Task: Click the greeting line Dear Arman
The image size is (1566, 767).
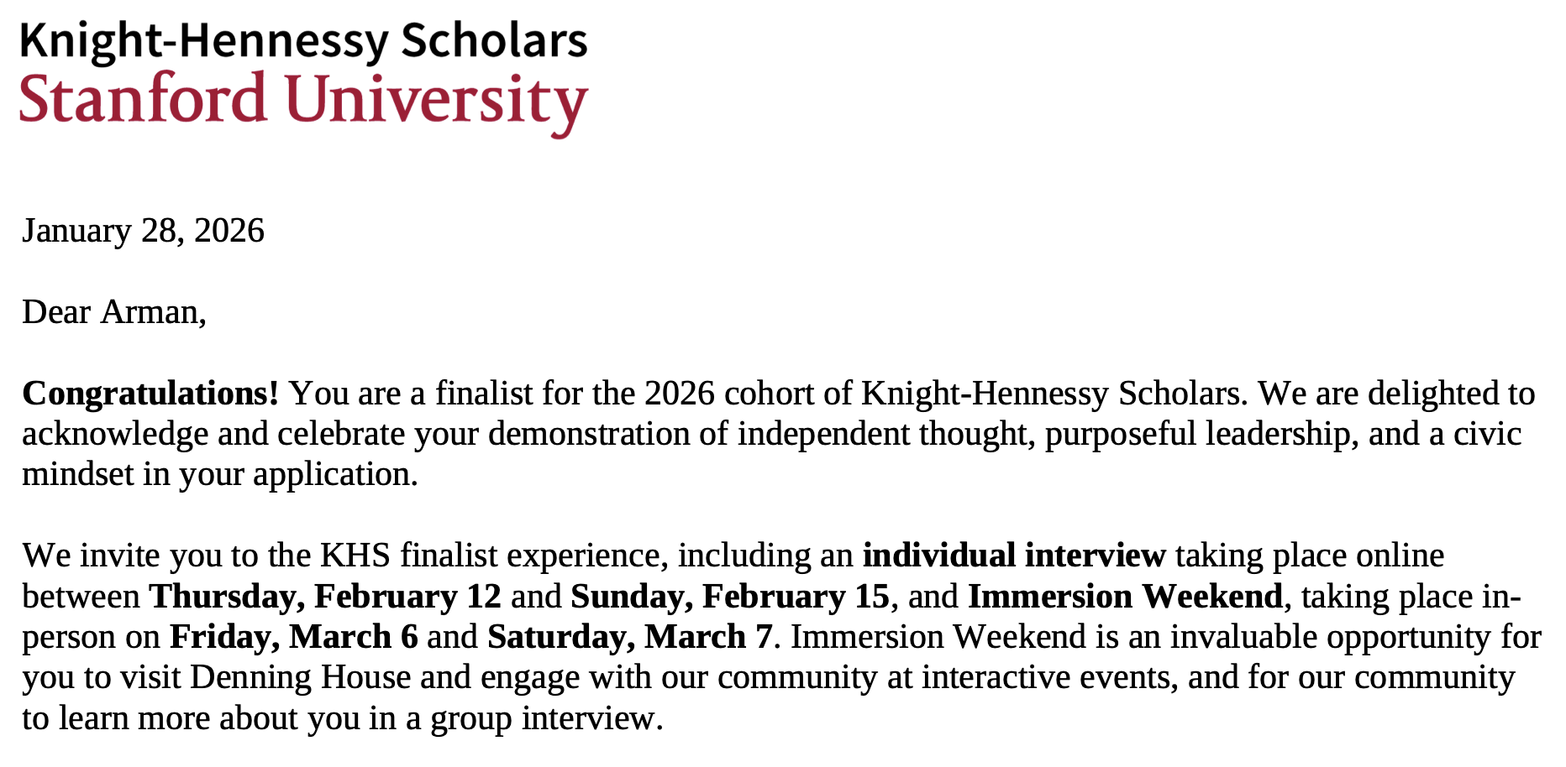Action: click(113, 311)
